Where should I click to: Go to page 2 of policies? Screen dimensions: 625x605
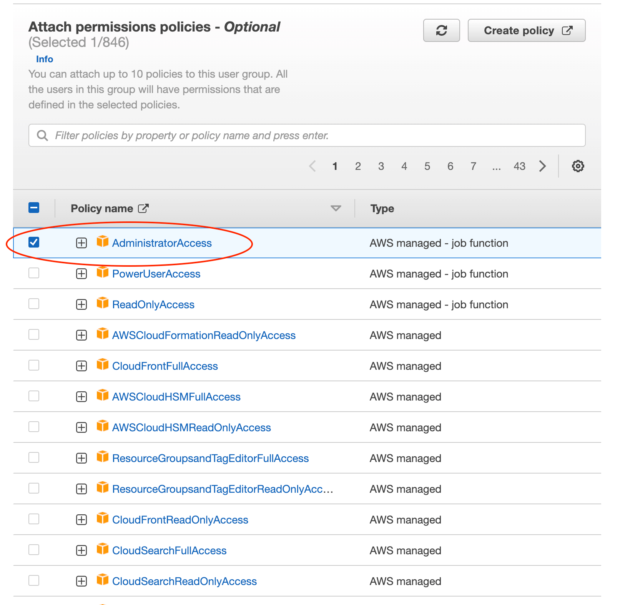358,166
